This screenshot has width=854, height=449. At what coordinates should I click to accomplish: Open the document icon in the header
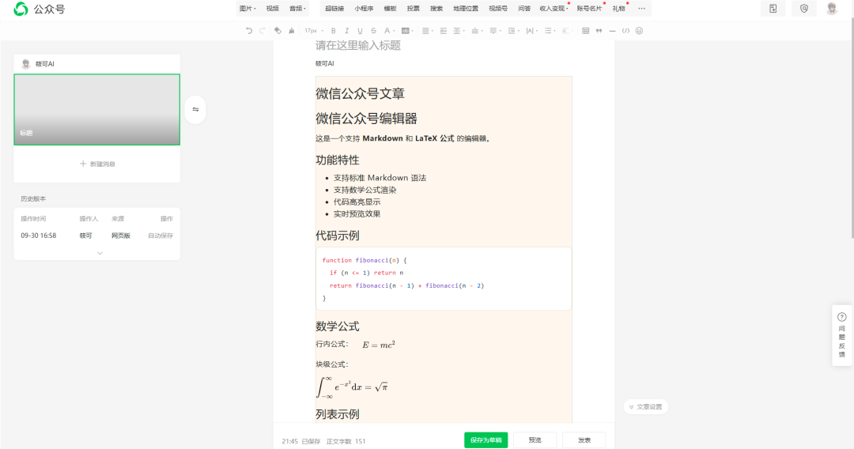point(773,9)
